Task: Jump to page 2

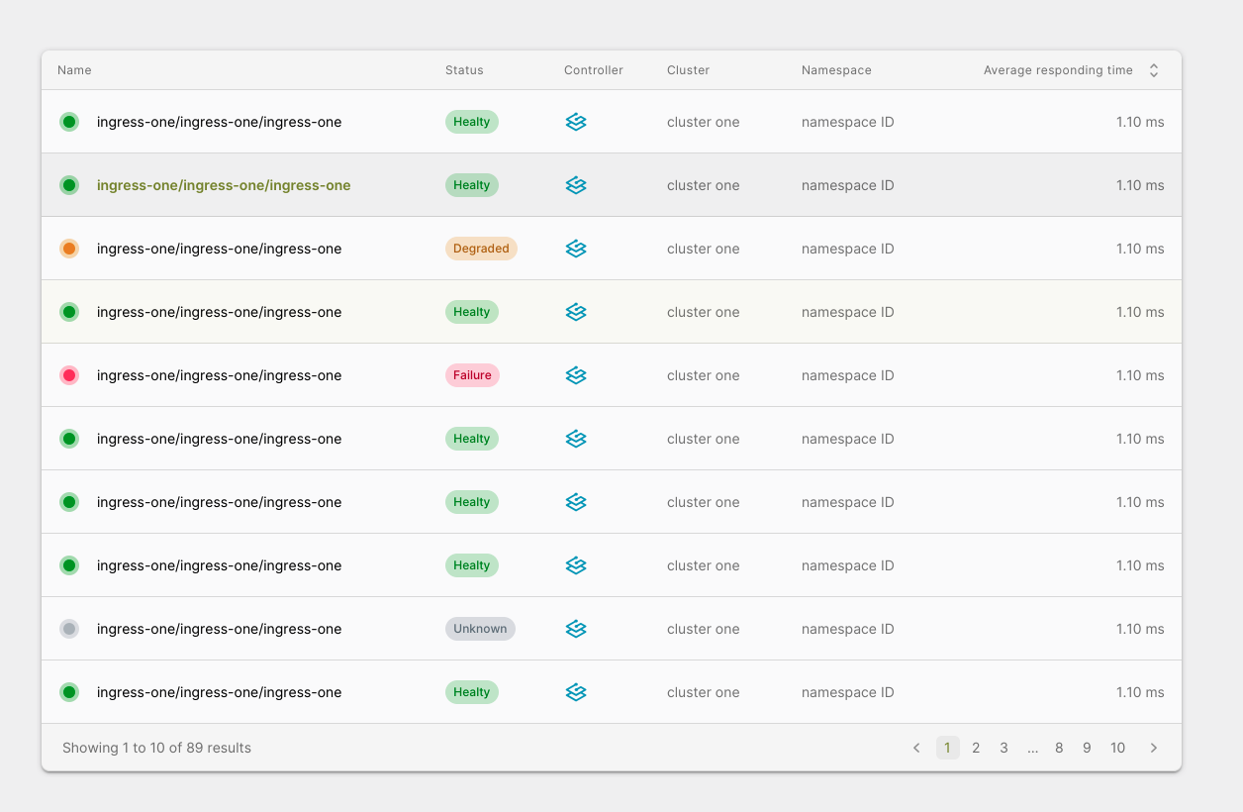Action: click(x=976, y=748)
